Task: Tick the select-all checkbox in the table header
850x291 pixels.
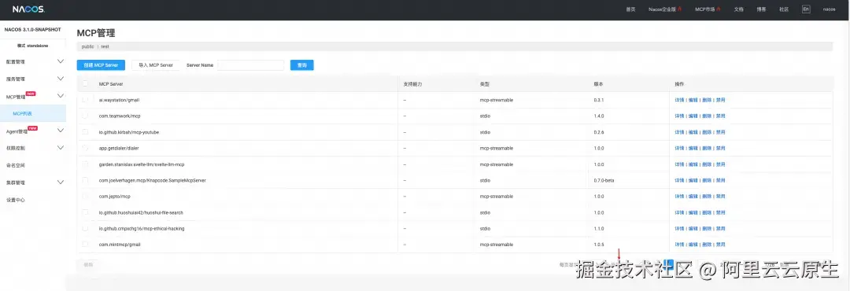Action: point(85,84)
